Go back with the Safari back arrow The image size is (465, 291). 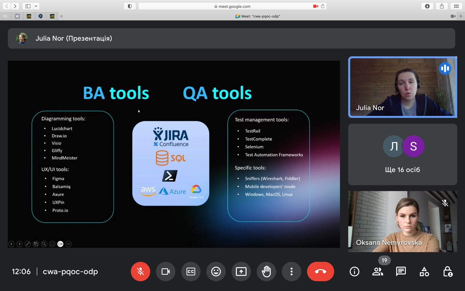tap(7, 6)
